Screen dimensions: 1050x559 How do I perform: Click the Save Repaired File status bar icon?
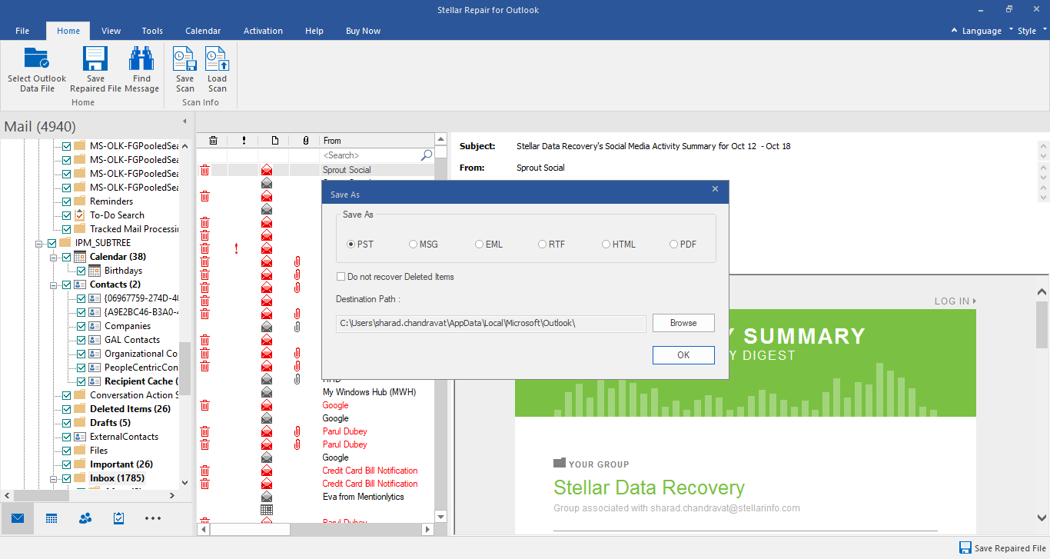coord(965,548)
